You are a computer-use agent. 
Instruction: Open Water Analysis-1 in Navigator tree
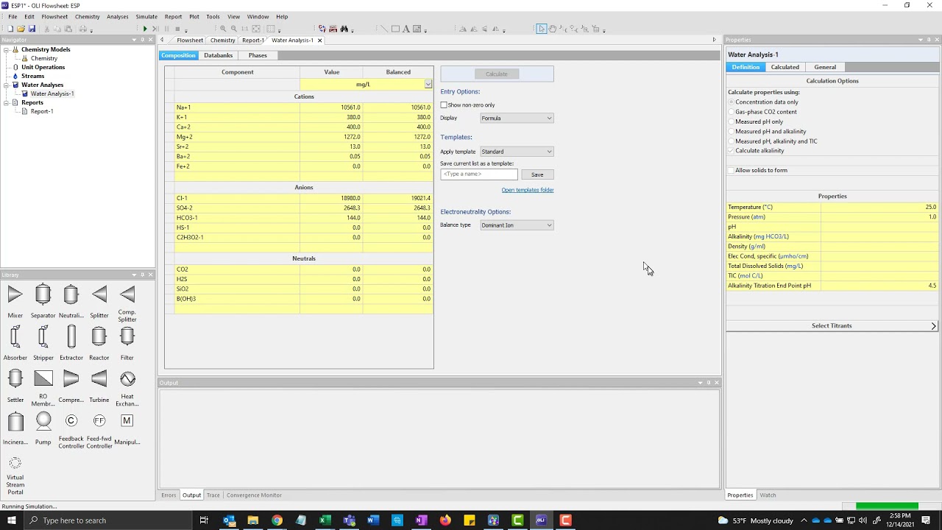tap(52, 94)
